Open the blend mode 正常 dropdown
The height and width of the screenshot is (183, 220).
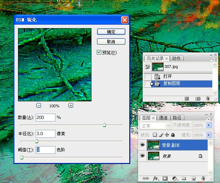(x=168, y=125)
